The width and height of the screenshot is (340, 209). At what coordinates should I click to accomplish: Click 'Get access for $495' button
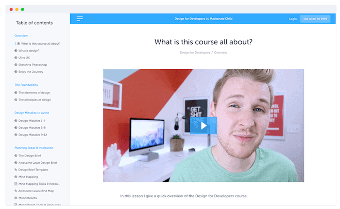point(315,19)
